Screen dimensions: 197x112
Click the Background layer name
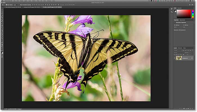click(x=185, y=58)
